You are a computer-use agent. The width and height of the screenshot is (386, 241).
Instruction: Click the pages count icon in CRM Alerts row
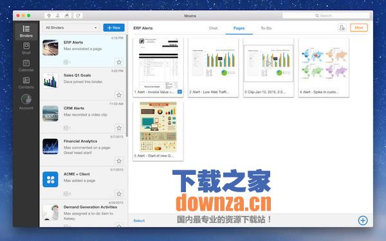pos(66,128)
